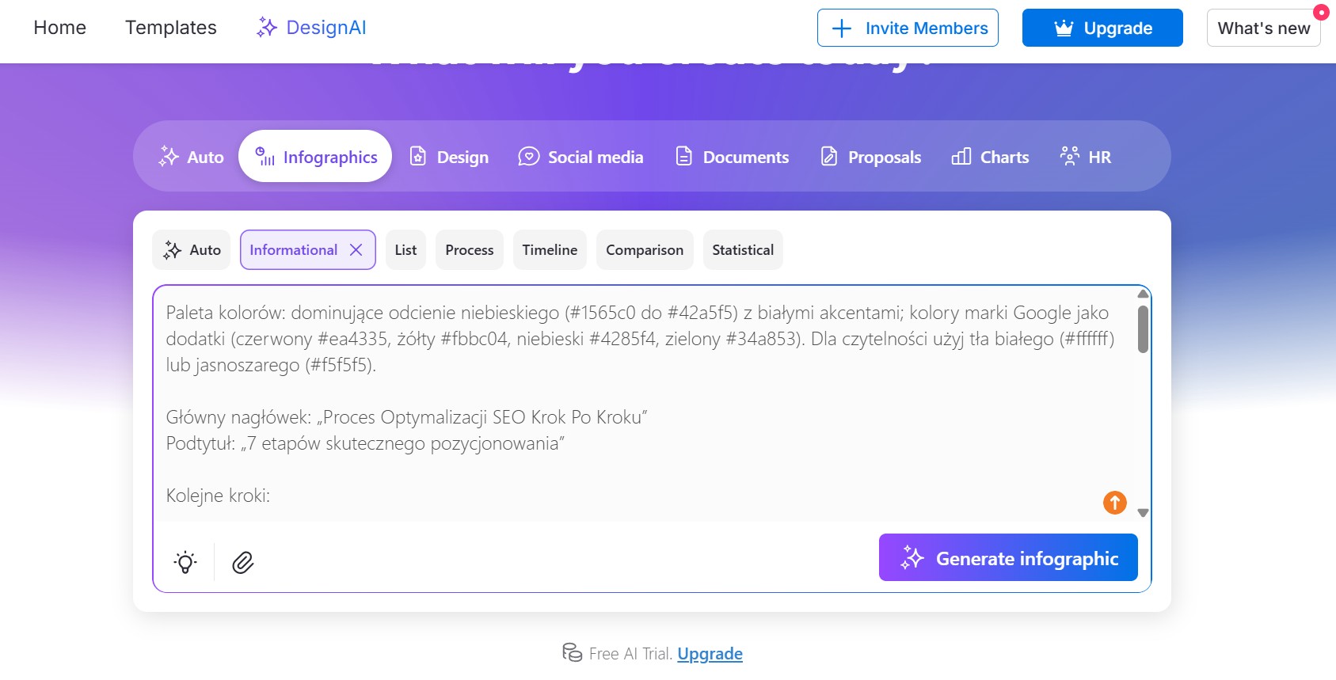Choose the Auto infographic type chip
This screenshot has height=680, width=1336.
point(192,250)
